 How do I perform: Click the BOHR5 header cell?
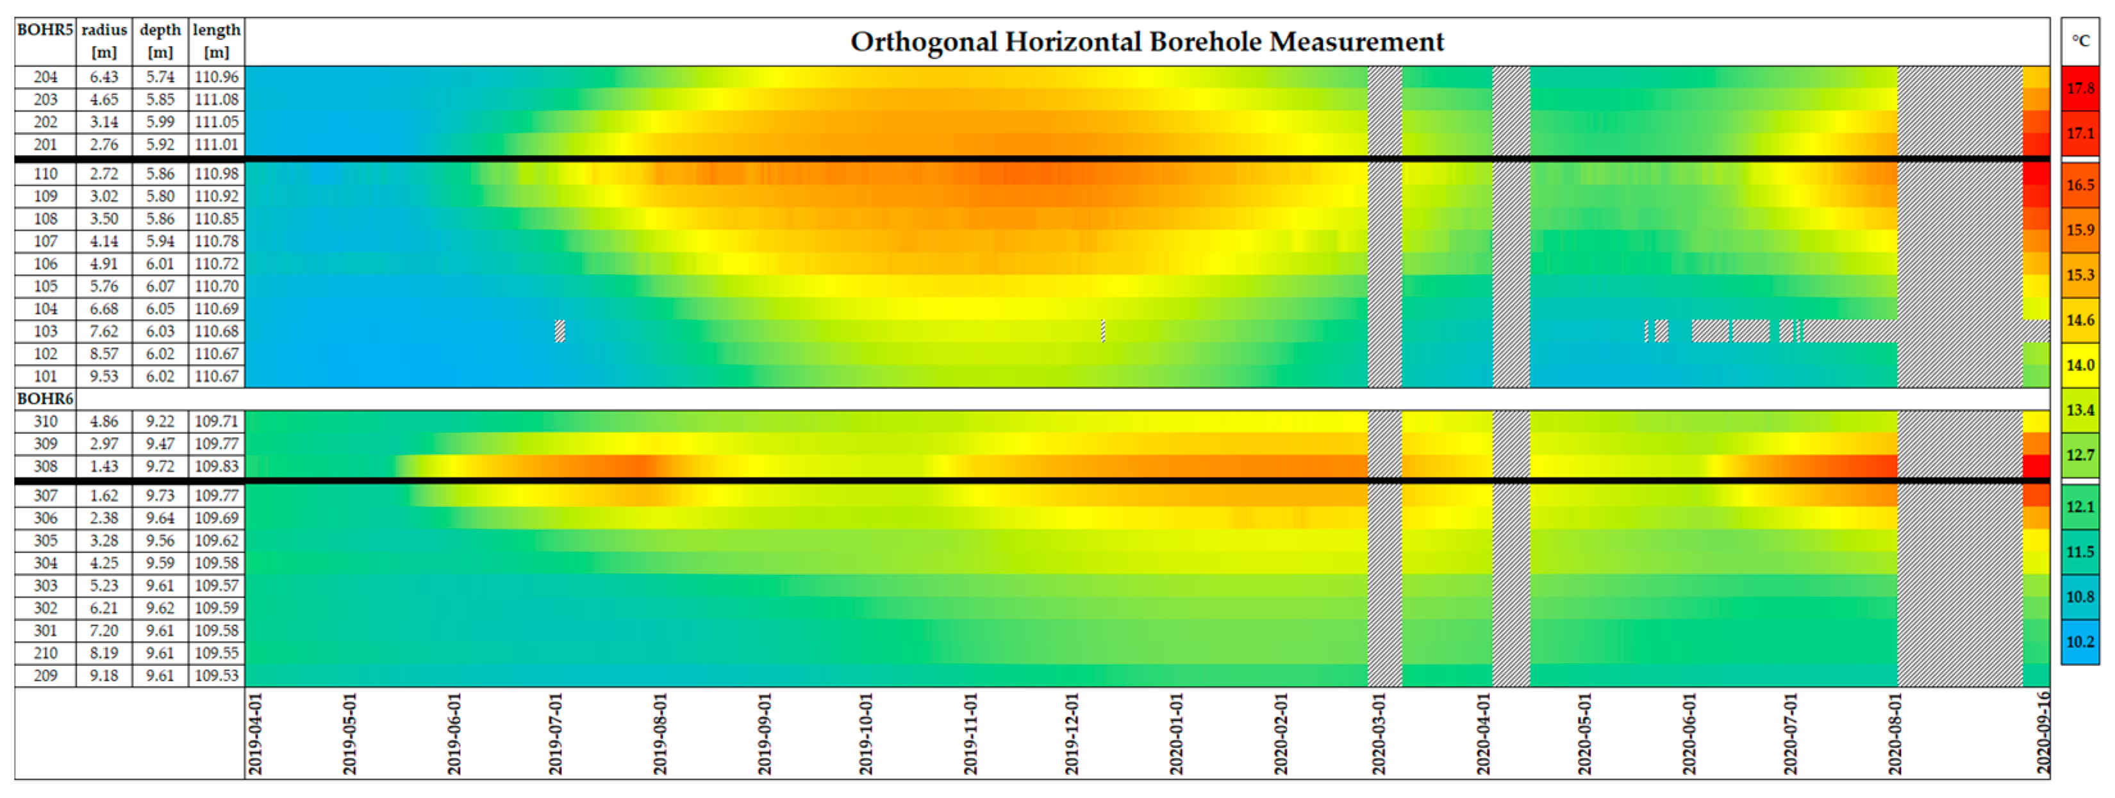click(x=45, y=30)
